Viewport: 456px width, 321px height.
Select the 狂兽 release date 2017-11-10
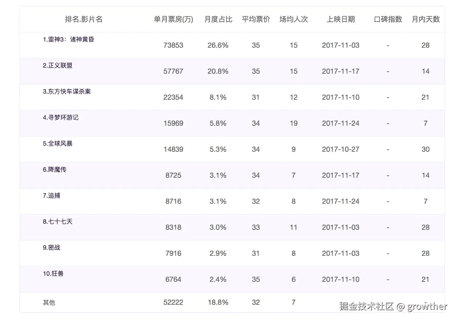click(x=341, y=280)
